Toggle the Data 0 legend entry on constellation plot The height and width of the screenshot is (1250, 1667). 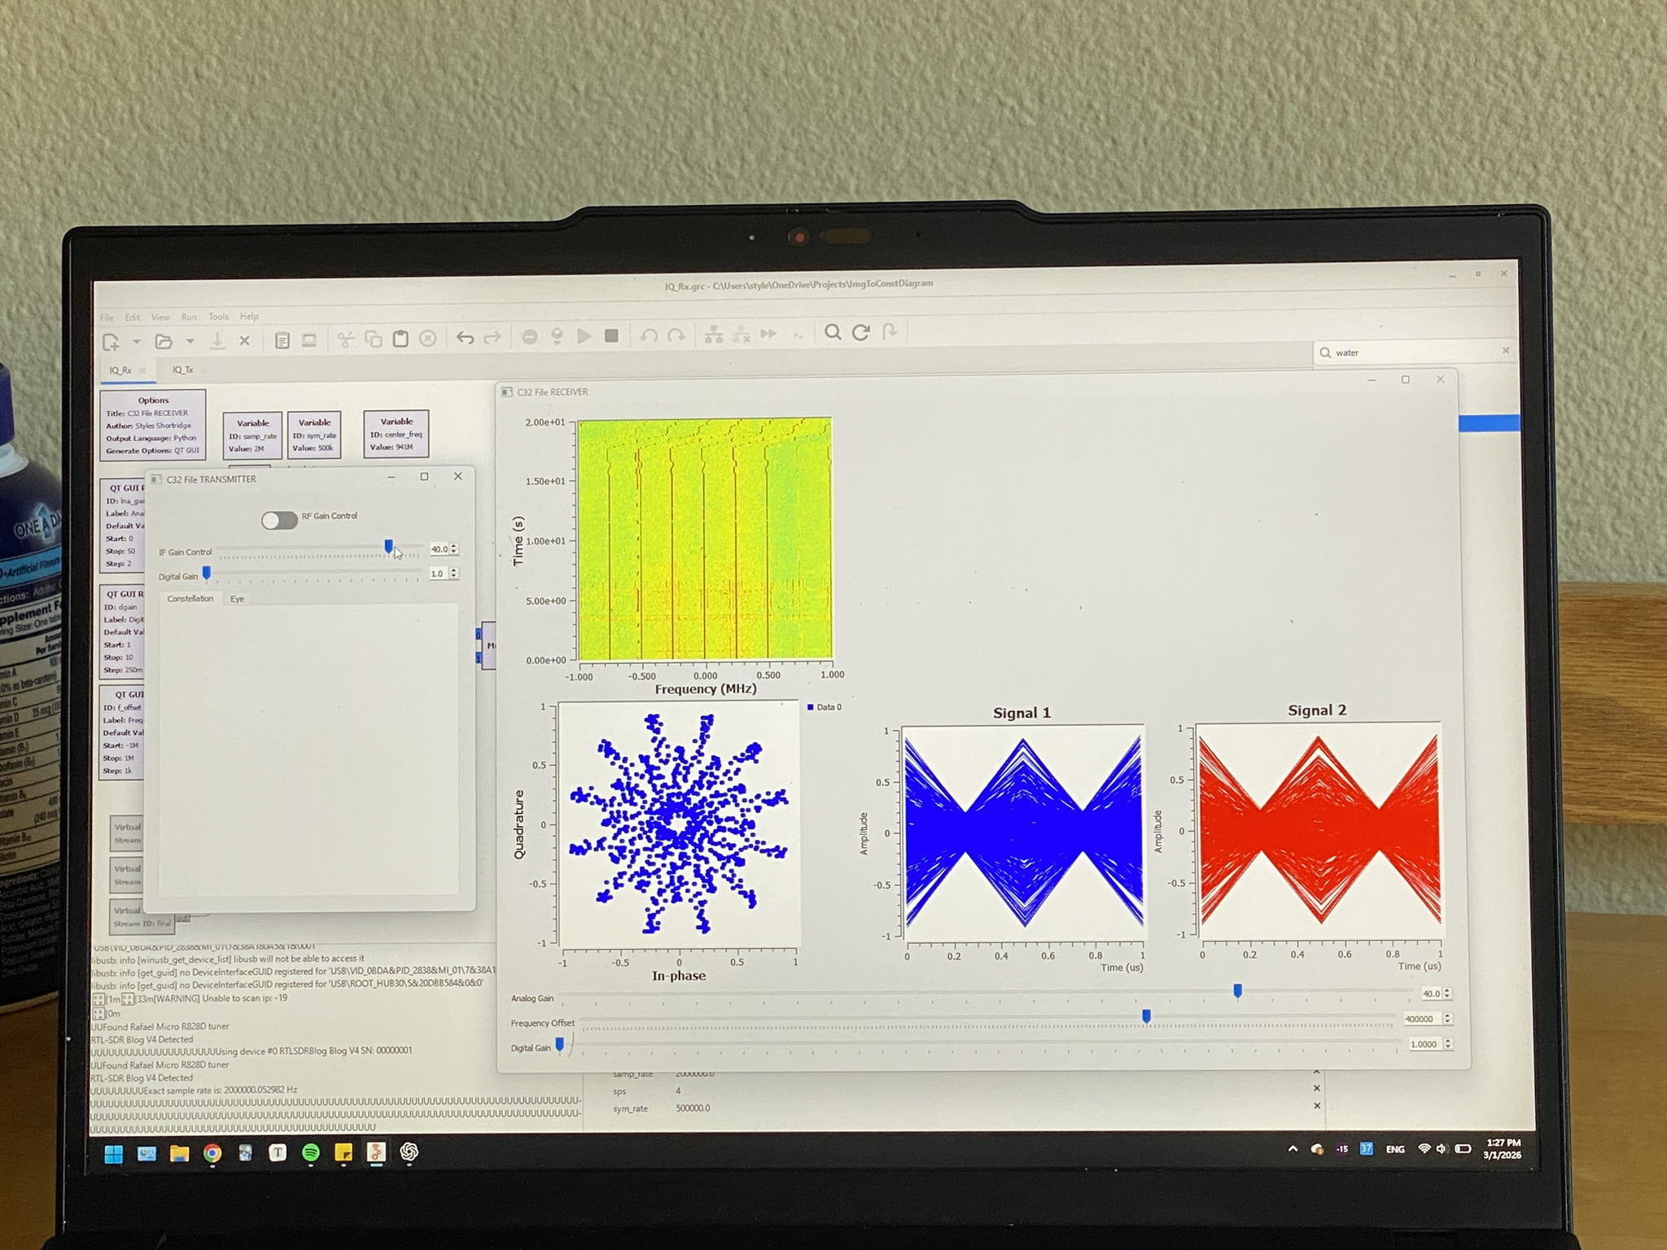pyautogui.click(x=825, y=707)
